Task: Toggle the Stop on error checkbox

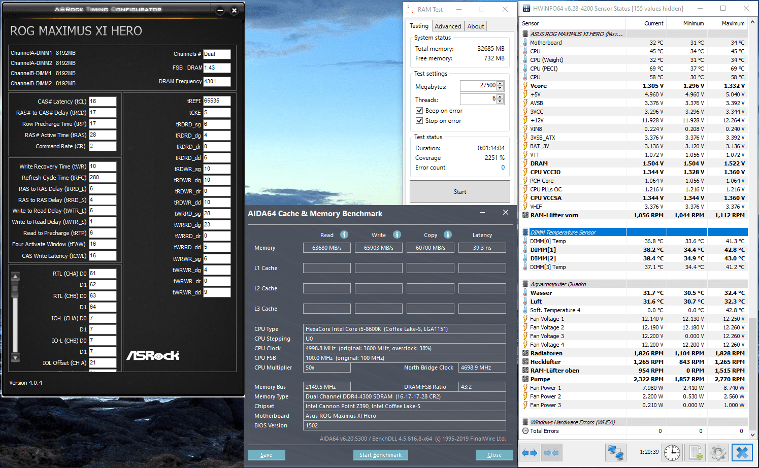Action: [419, 121]
